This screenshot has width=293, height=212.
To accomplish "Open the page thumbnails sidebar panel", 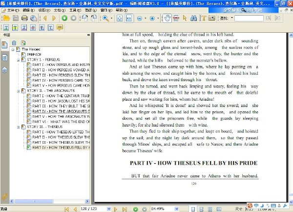I will coord(5,58).
